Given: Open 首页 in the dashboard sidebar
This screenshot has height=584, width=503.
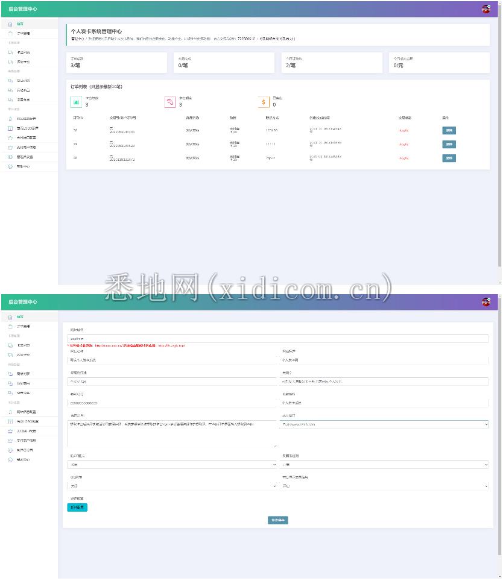Looking at the screenshot, I should pyautogui.click(x=30, y=24).
